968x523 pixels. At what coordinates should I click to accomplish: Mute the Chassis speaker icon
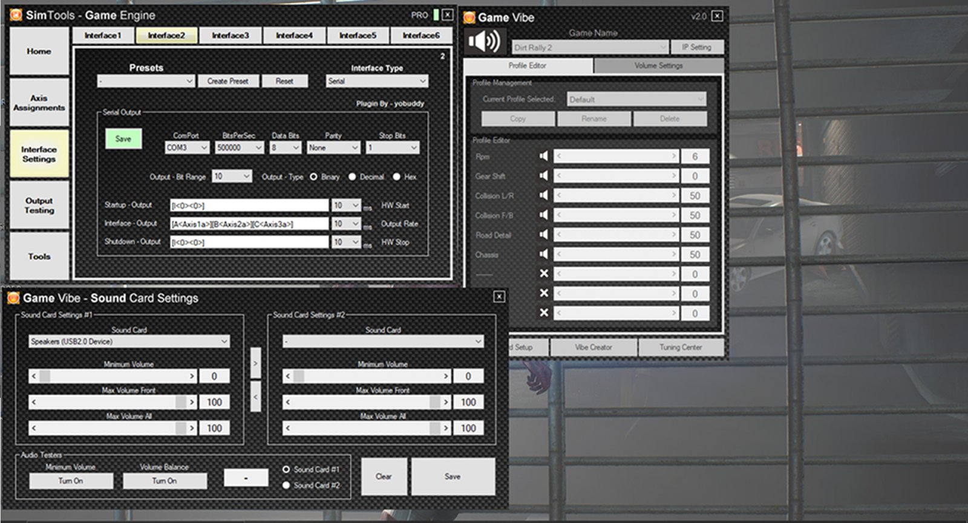(x=543, y=254)
